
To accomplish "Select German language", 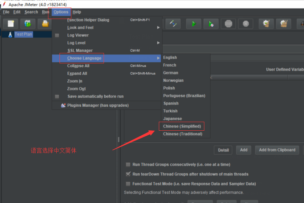I will click(x=186, y=73).
